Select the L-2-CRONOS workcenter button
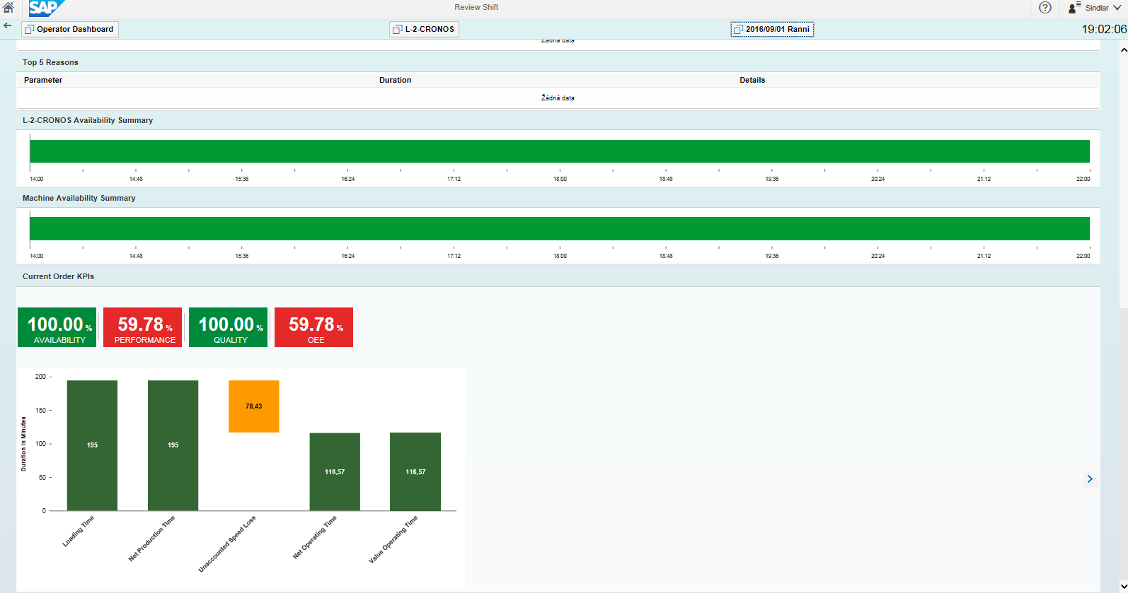Viewport: 1128px width, 593px height. (424, 29)
